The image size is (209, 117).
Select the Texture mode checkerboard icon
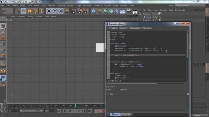(3, 32)
